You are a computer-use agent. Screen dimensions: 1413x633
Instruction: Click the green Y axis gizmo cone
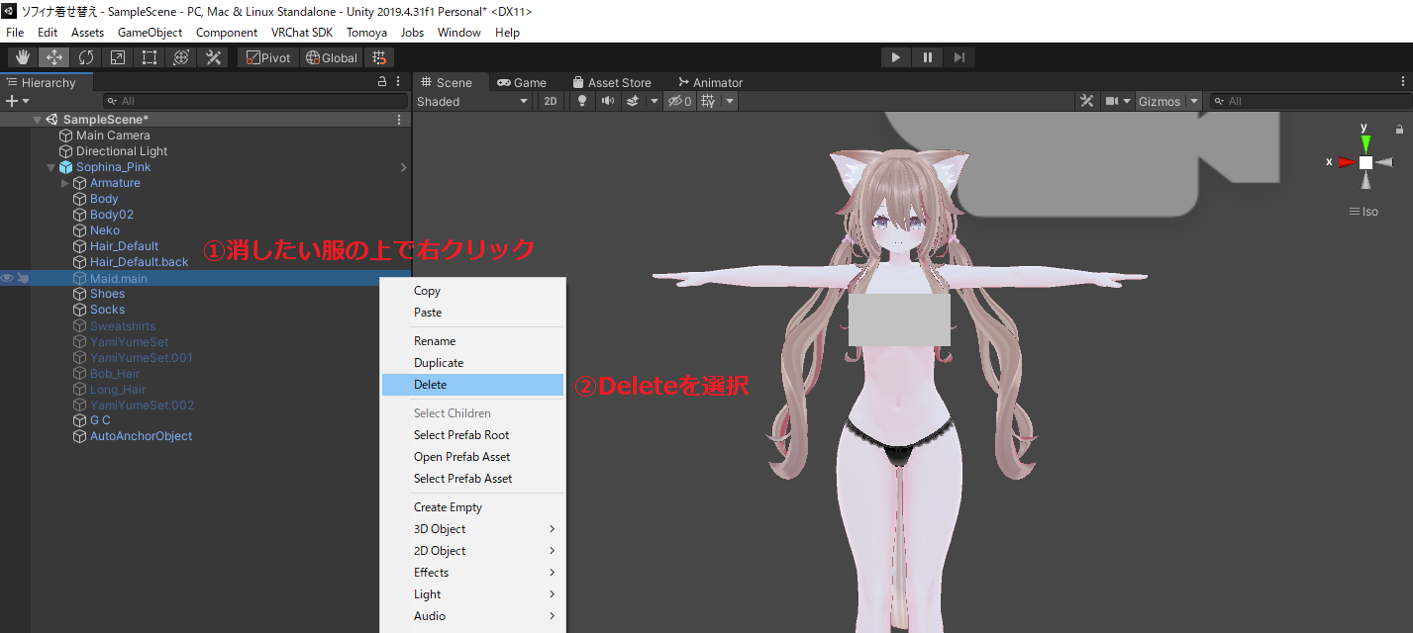pyautogui.click(x=1365, y=143)
